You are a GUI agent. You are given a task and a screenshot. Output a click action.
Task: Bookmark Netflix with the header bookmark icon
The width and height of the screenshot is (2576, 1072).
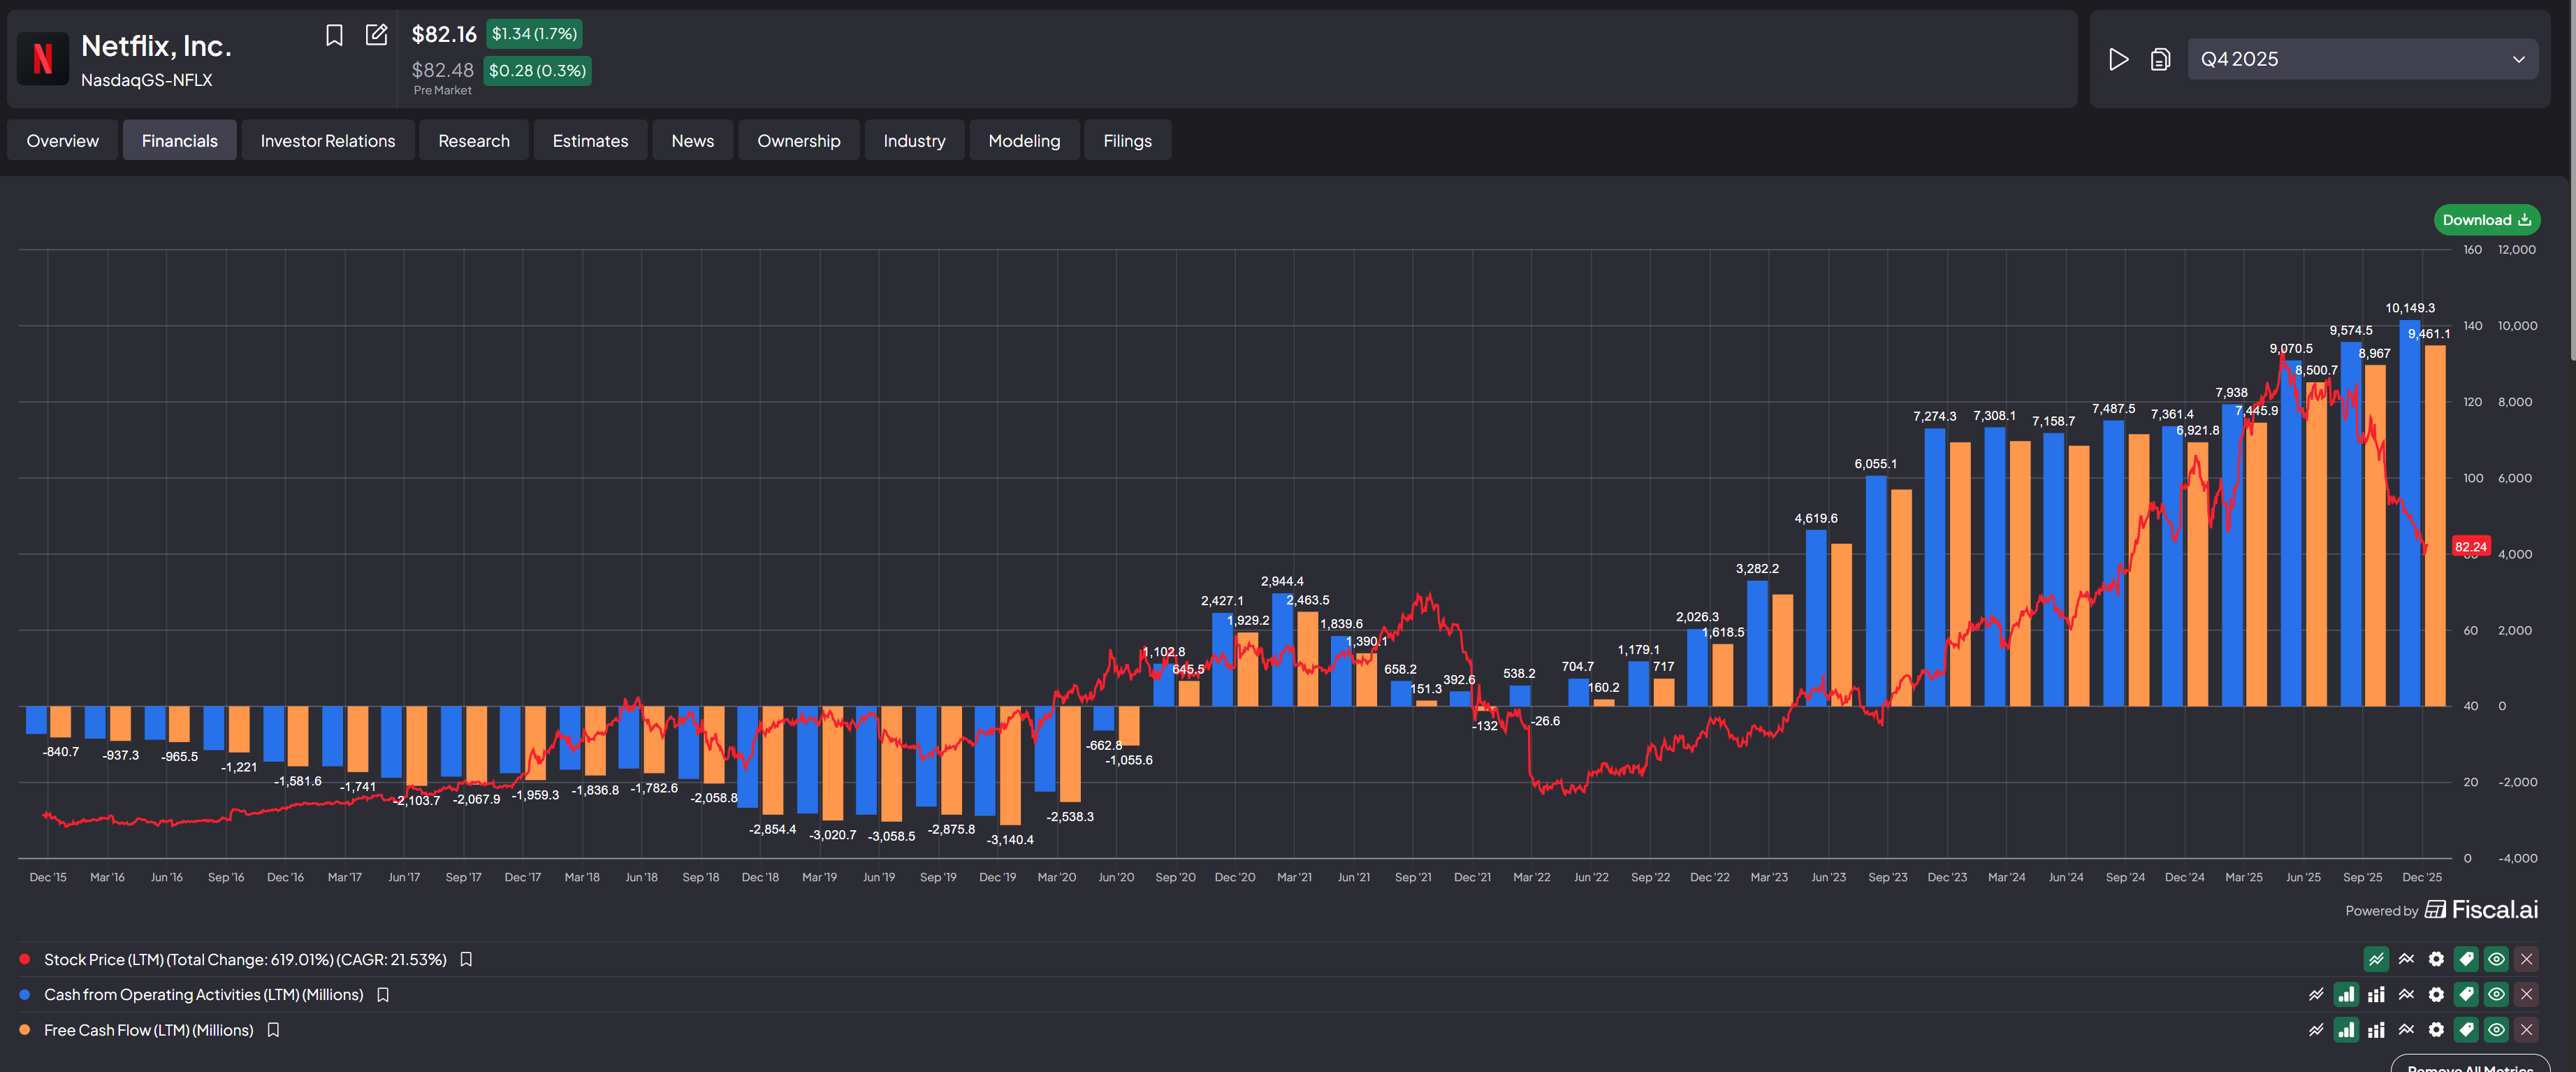coord(334,36)
